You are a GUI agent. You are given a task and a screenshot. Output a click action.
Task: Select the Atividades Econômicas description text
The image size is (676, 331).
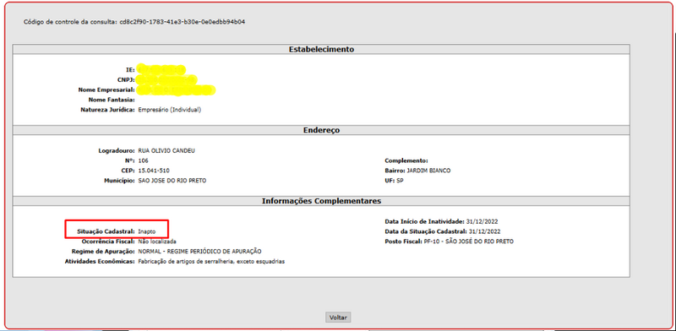pyautogui.click(x=211, y=261)
